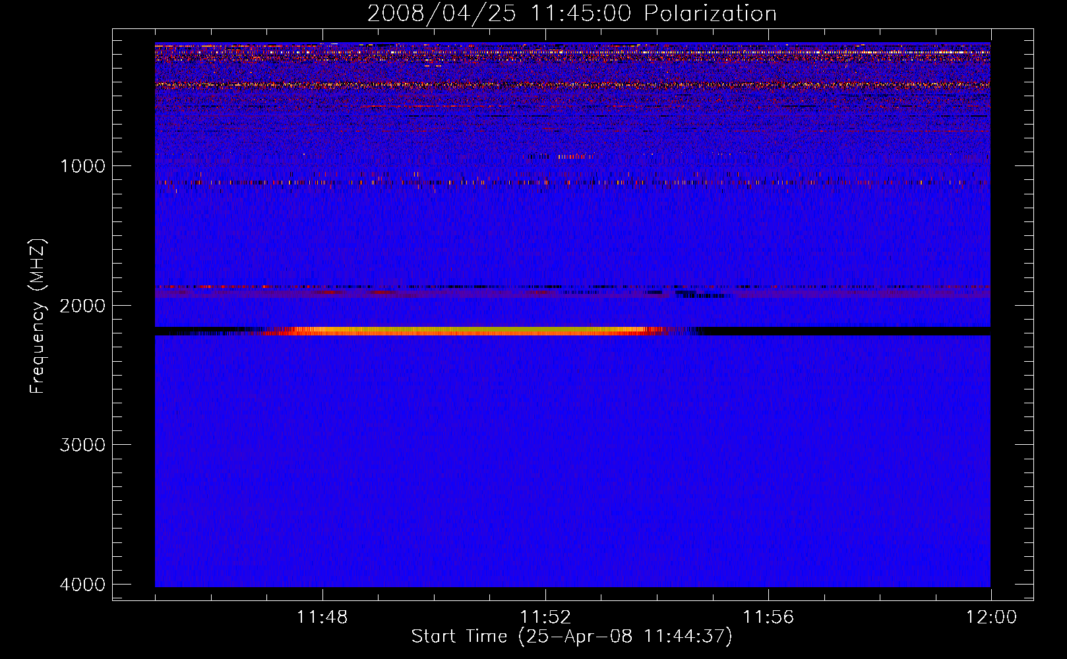
Task: Click the uniform blue region around 3000 MHz
Action: 572,445
